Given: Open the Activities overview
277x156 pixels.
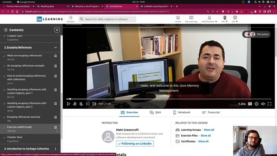Looking at the screenshot, I should click(x=7, y=2).
